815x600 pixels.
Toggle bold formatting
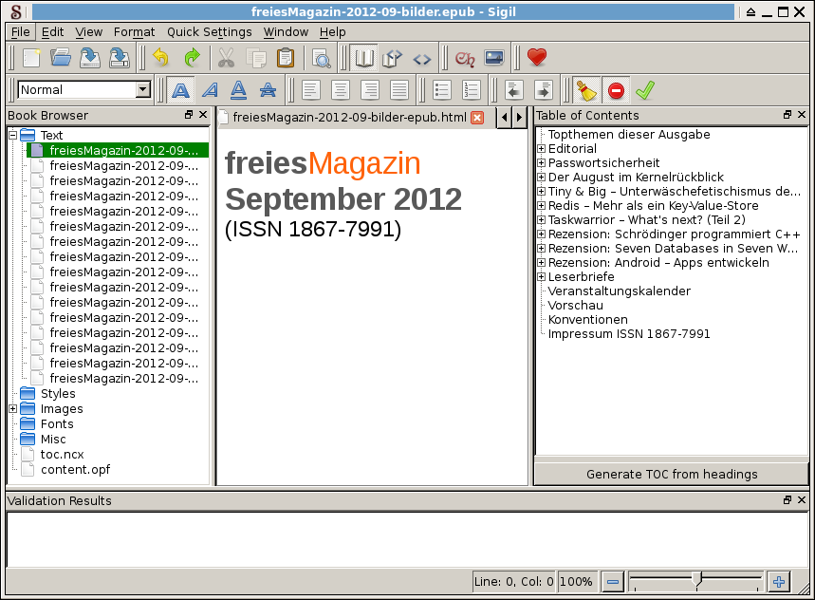pos(180,90)
